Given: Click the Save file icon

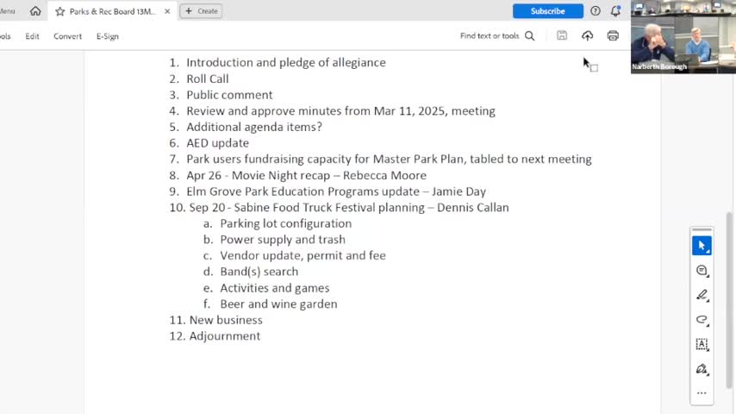Looking at the screenshot, I should [x=562, y=35].
